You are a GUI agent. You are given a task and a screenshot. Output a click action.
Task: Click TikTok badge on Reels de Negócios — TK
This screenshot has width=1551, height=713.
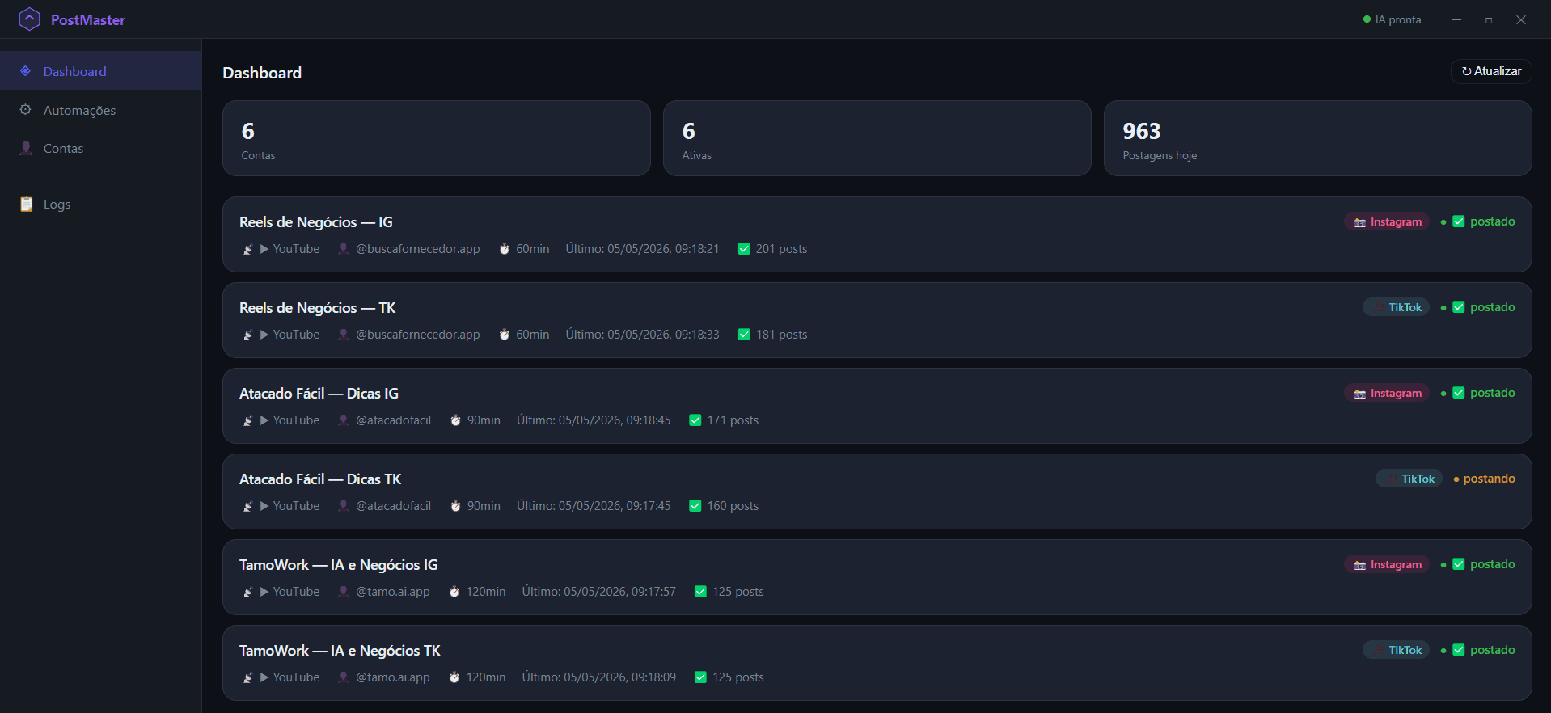(1397, 307)
